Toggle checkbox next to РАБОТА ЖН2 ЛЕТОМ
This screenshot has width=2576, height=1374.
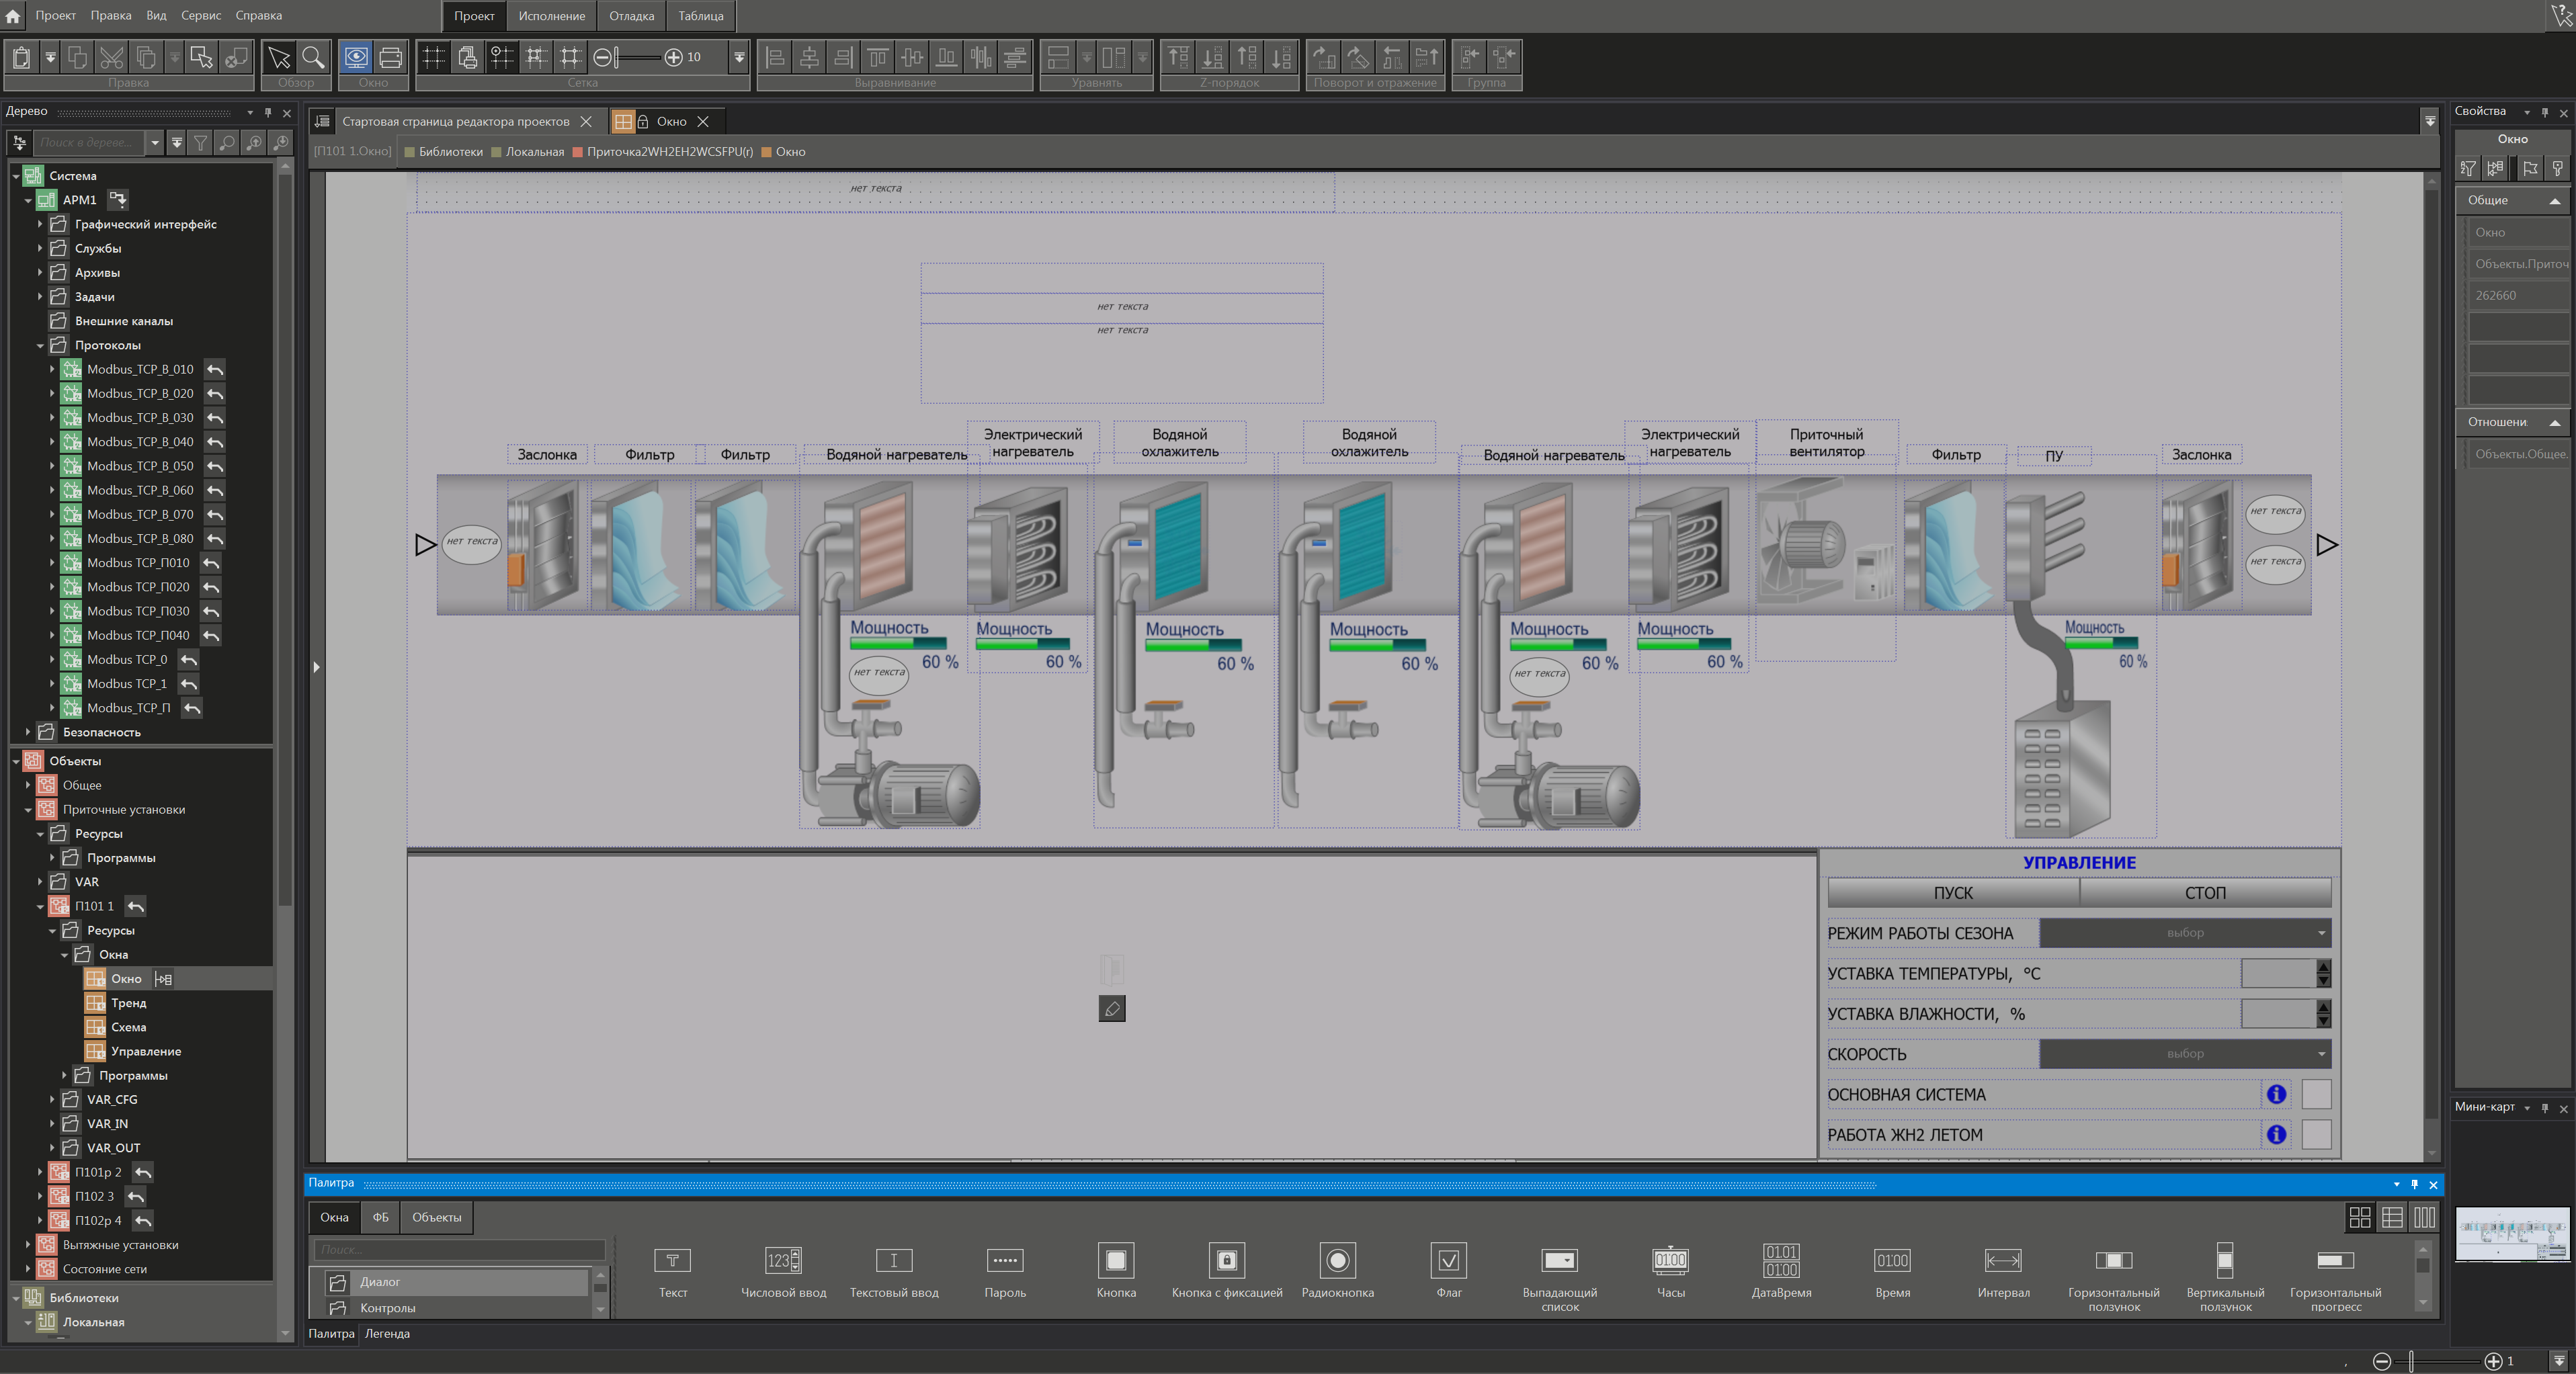click(x=2316, y=1134)
